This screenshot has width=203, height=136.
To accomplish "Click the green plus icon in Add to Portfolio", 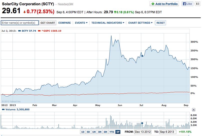I will pos(153,4).
